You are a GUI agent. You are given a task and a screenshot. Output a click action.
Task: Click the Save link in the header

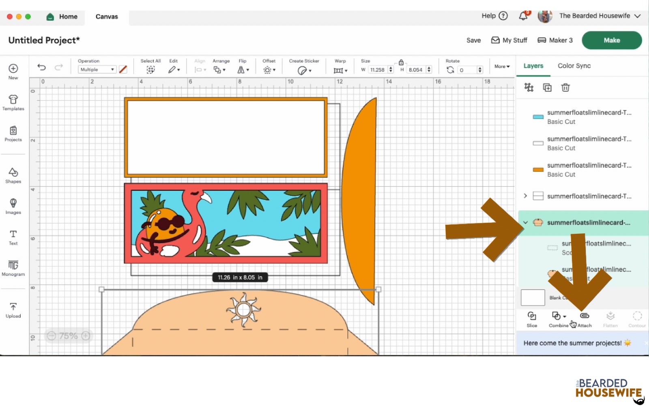tap(473, 40)
